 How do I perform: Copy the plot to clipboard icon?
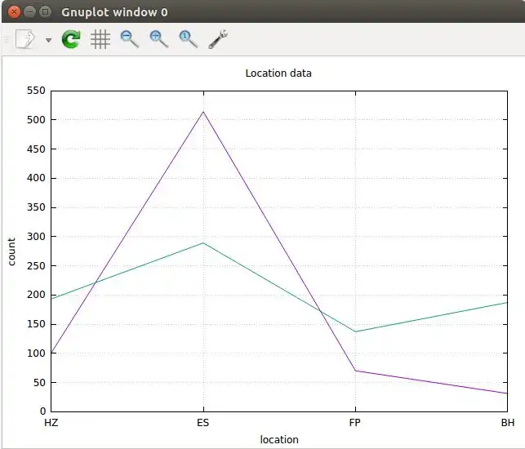pos(25,39)
